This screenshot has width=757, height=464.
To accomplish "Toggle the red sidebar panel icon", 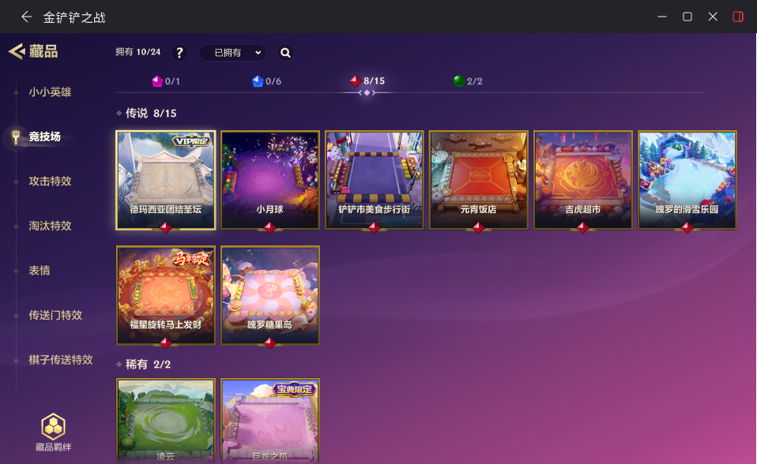I will pos(738,17).
